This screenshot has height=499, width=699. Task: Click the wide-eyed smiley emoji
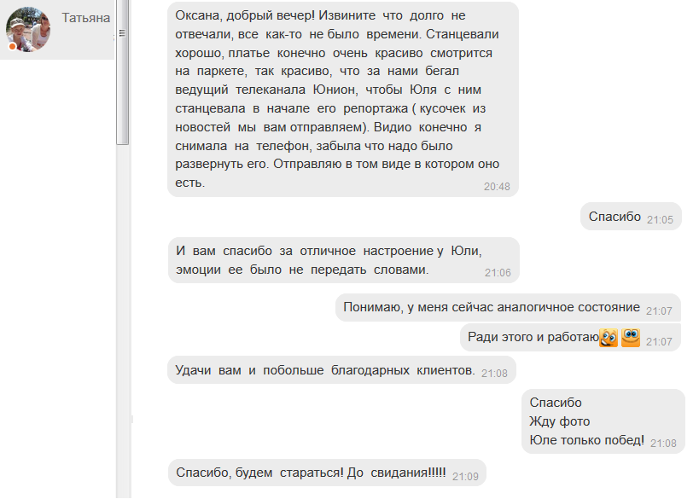631,337
